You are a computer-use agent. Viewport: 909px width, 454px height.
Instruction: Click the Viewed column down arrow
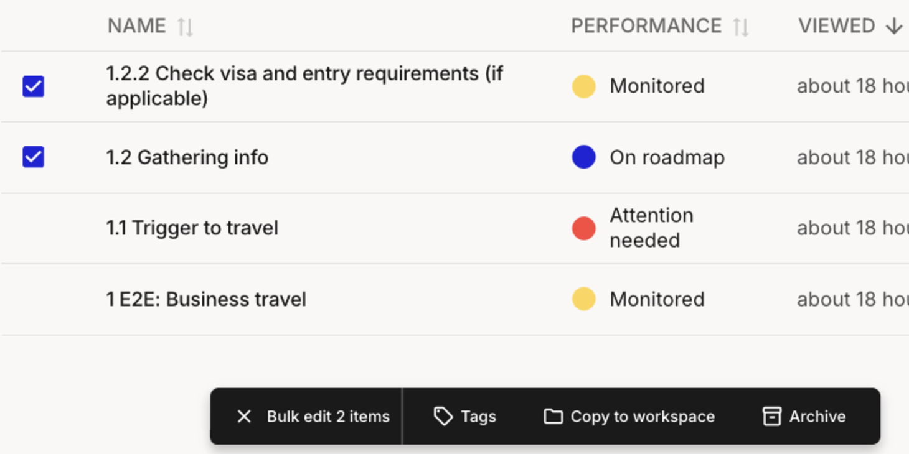pos(893,26)
